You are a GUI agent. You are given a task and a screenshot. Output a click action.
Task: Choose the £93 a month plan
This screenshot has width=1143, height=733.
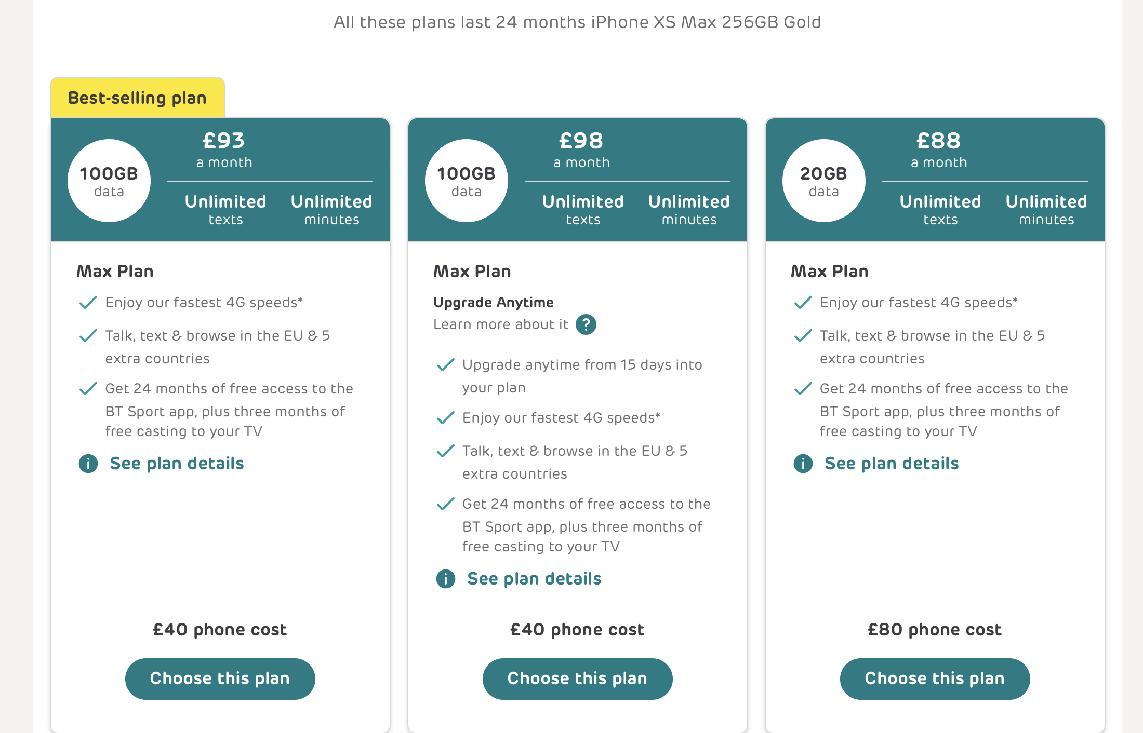[220, 679]
